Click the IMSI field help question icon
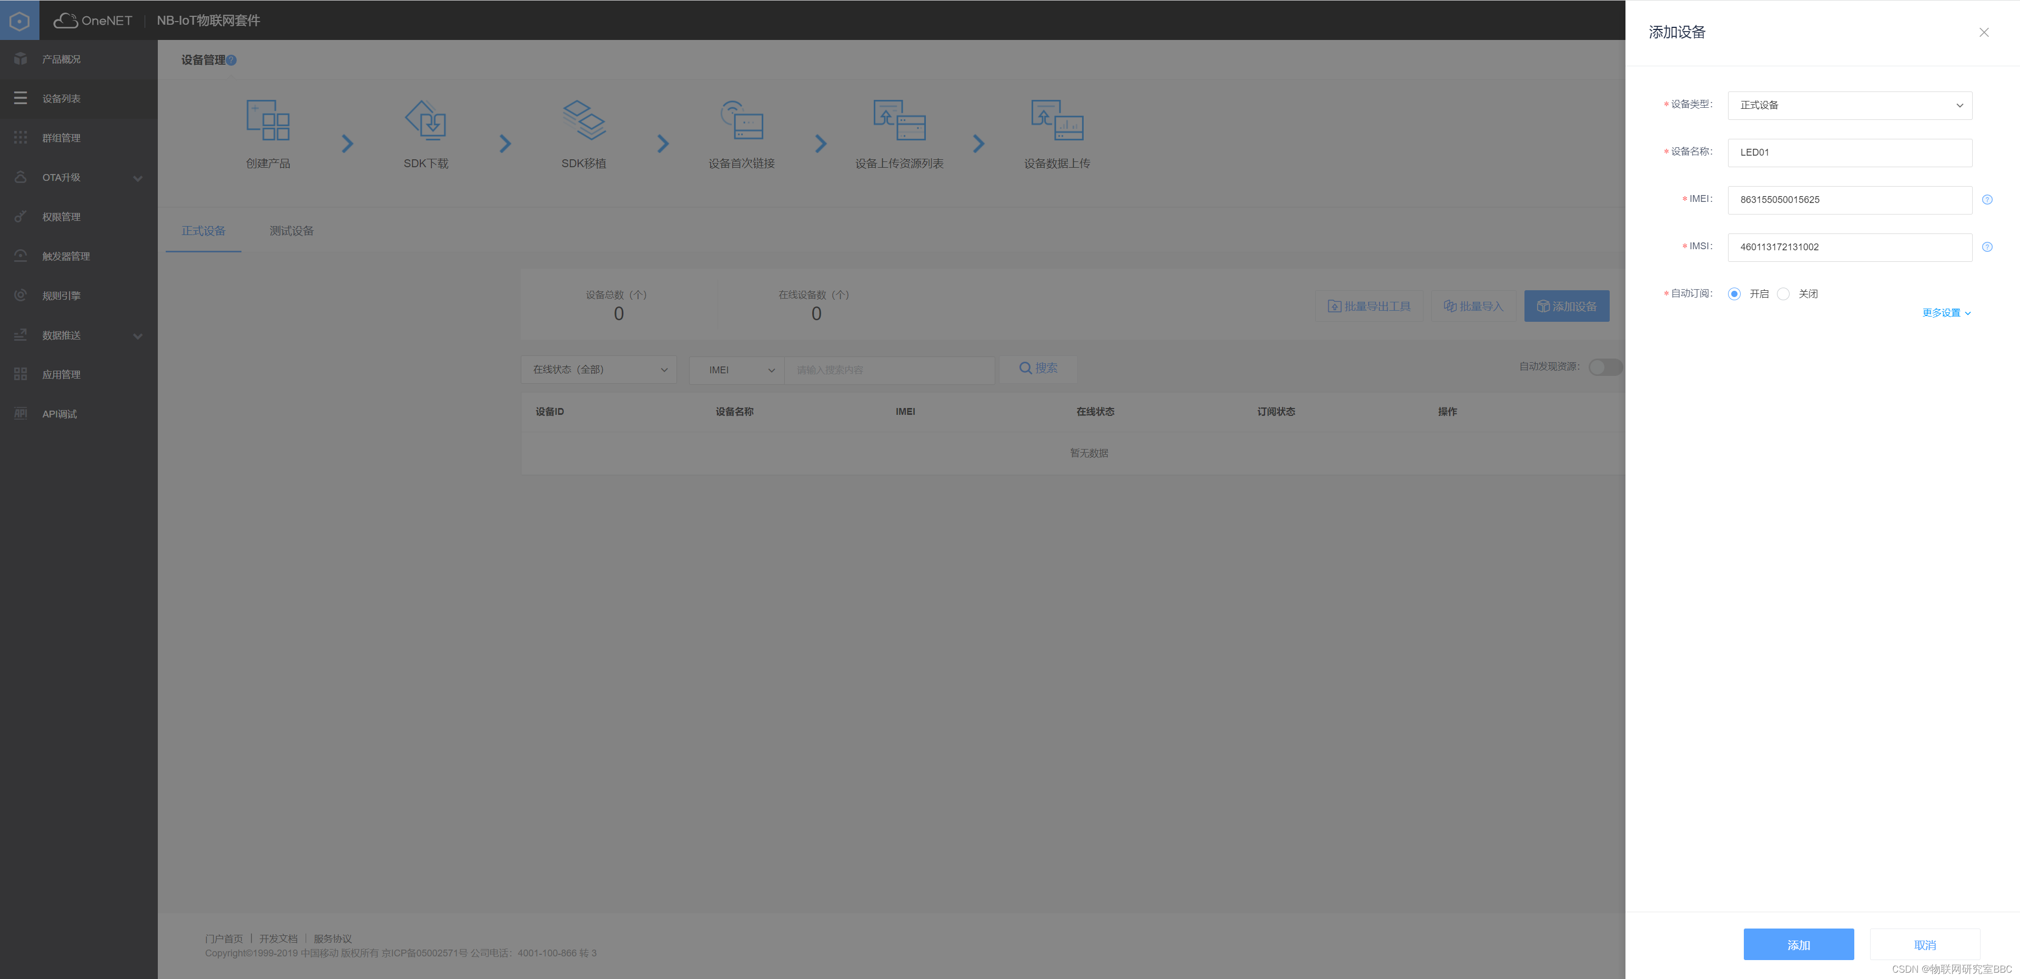 pyautogui.click(x=1986, y=247)
